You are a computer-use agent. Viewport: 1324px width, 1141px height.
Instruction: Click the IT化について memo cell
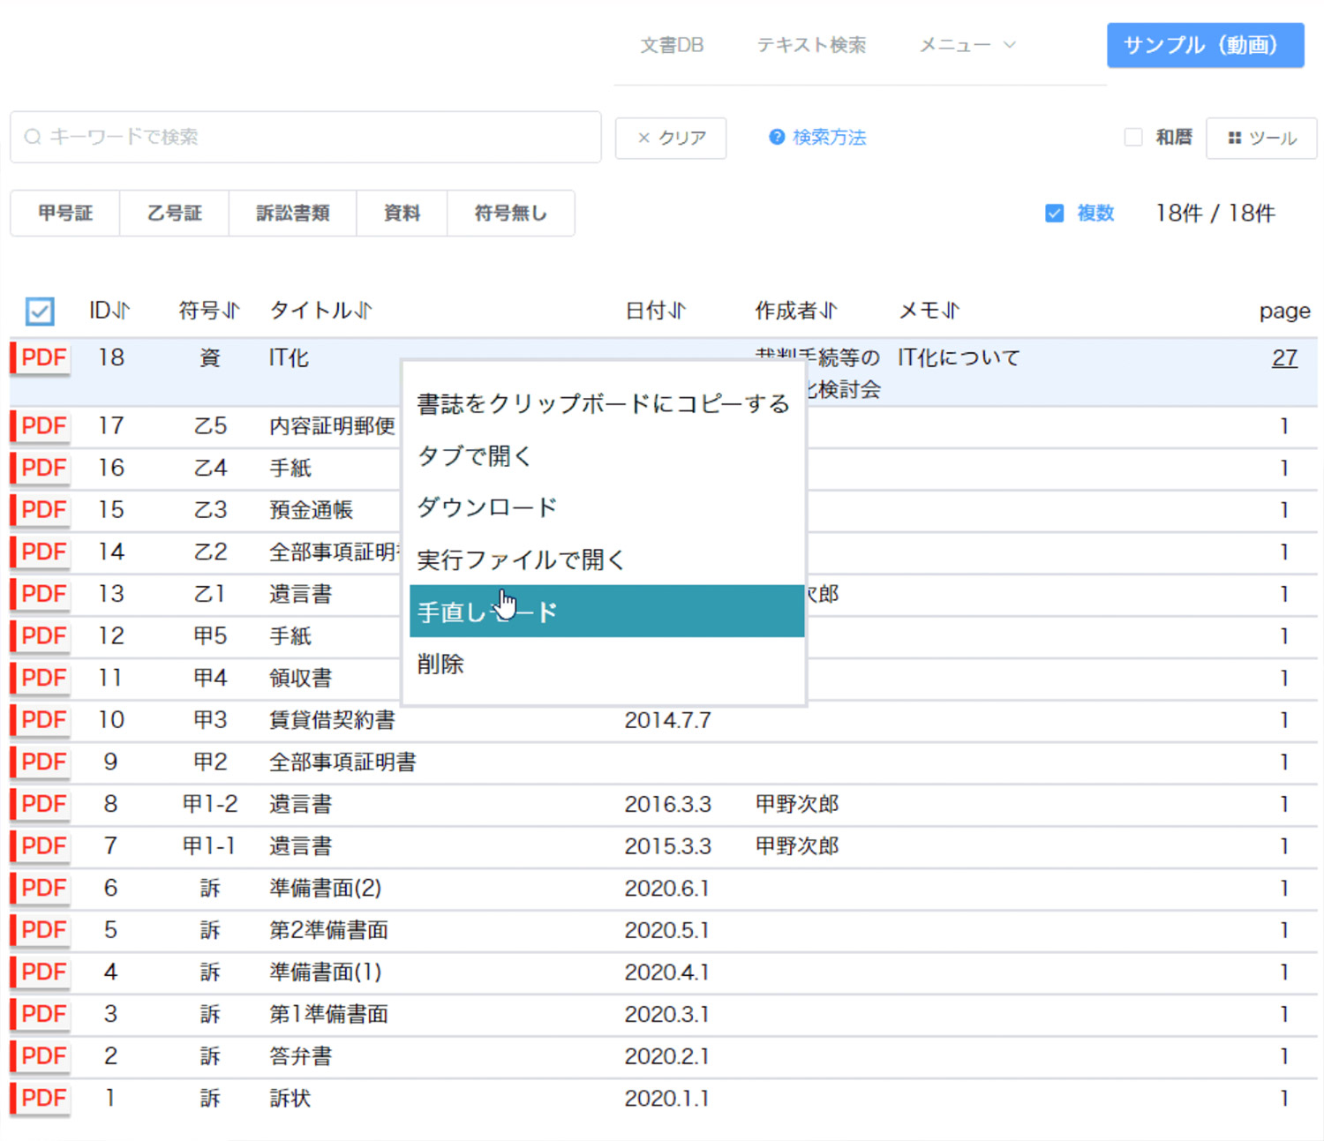[x=959, y=357]
